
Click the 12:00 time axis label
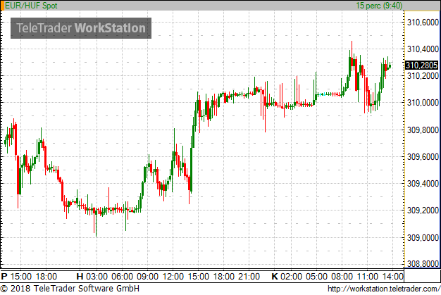pos(173,277)
